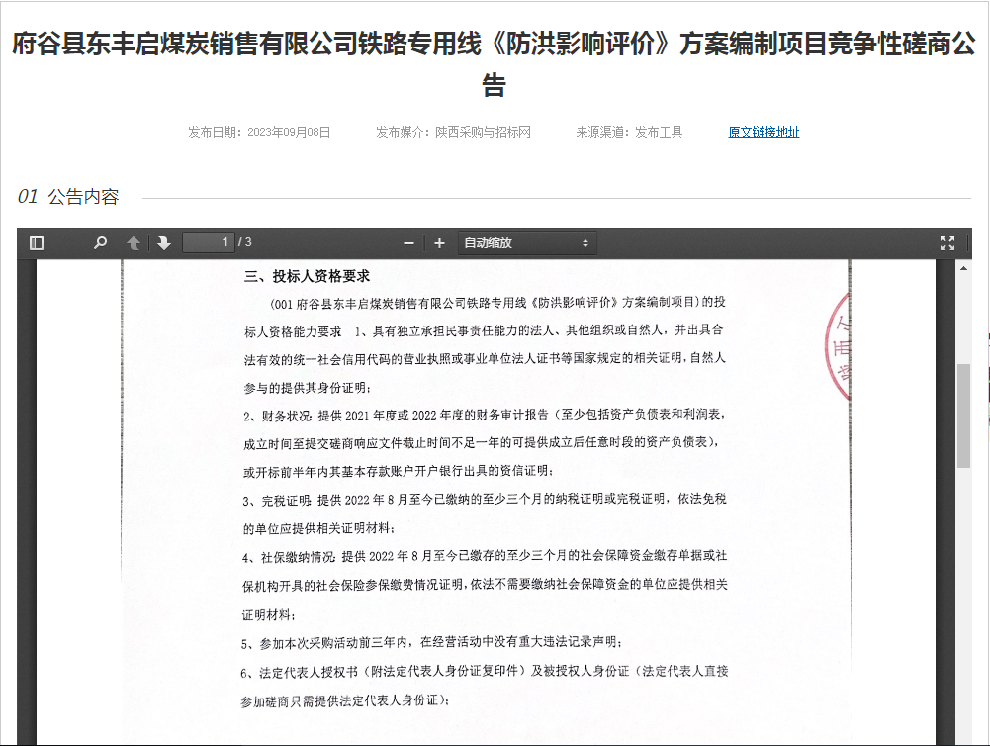Click the 01 公告内容 section heading
The height and width of the screenshot is (746, 990).
click(x=68, y=197)
